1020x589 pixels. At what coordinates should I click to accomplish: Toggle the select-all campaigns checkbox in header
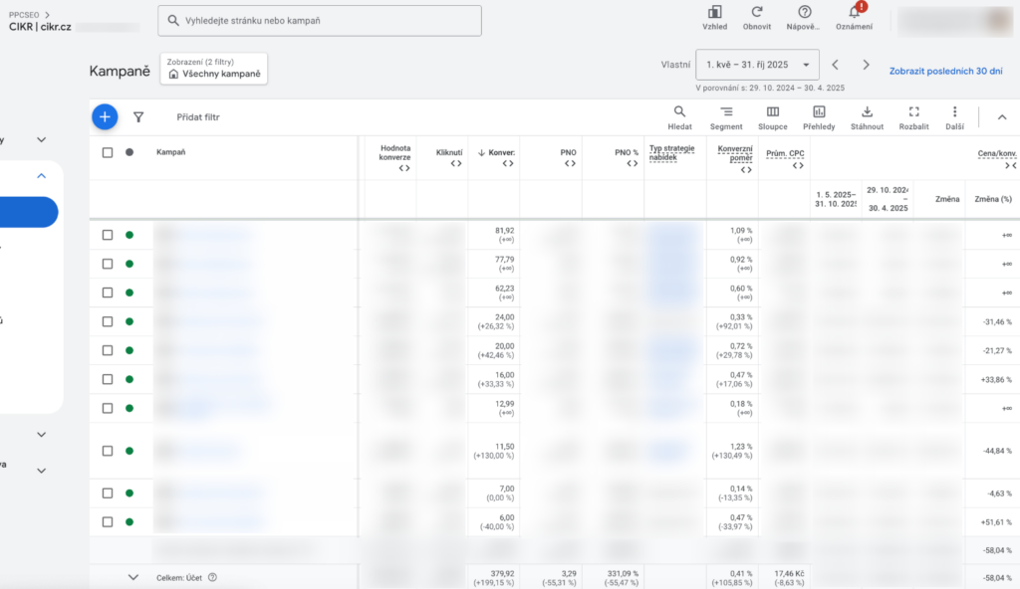[108, 153]
